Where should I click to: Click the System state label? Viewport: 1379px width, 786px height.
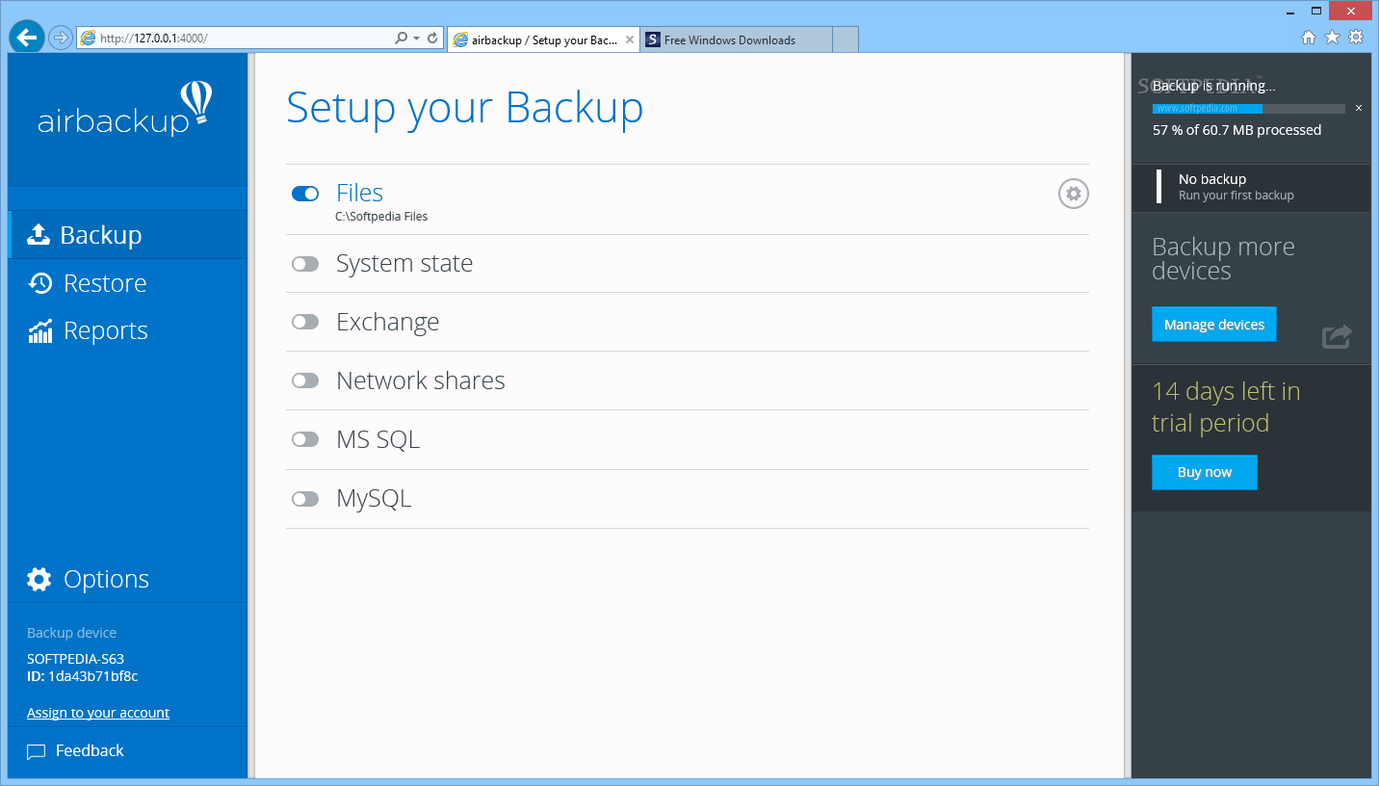pos(404,264)
